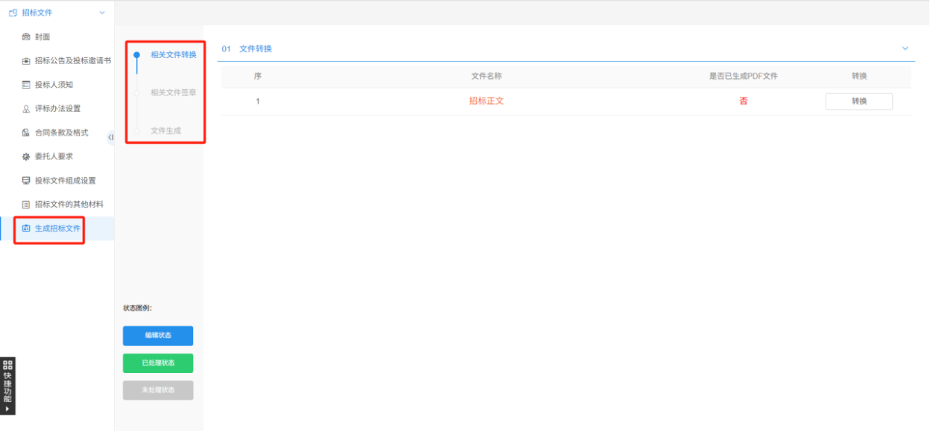Click the 合同条款及格式 document icon
This screenshot has height=431, width=930.
point(26,133)
